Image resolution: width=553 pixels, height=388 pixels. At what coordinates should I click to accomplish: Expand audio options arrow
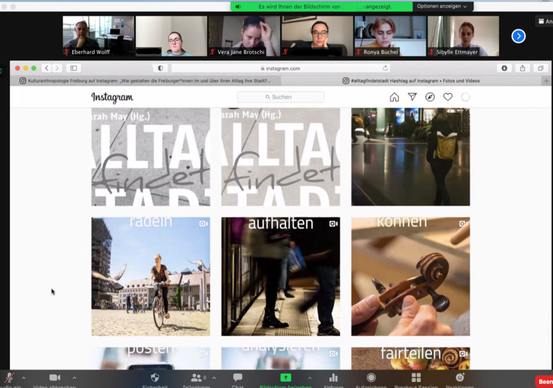coord(24,378)
